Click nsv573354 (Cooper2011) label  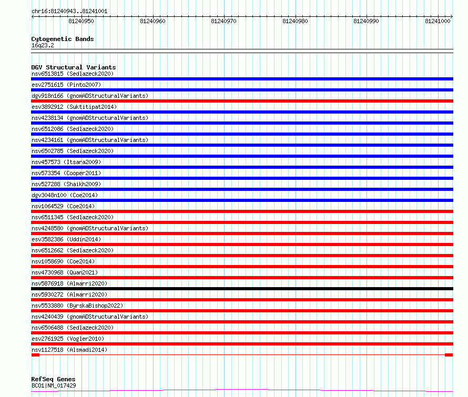tap(66, 173)
